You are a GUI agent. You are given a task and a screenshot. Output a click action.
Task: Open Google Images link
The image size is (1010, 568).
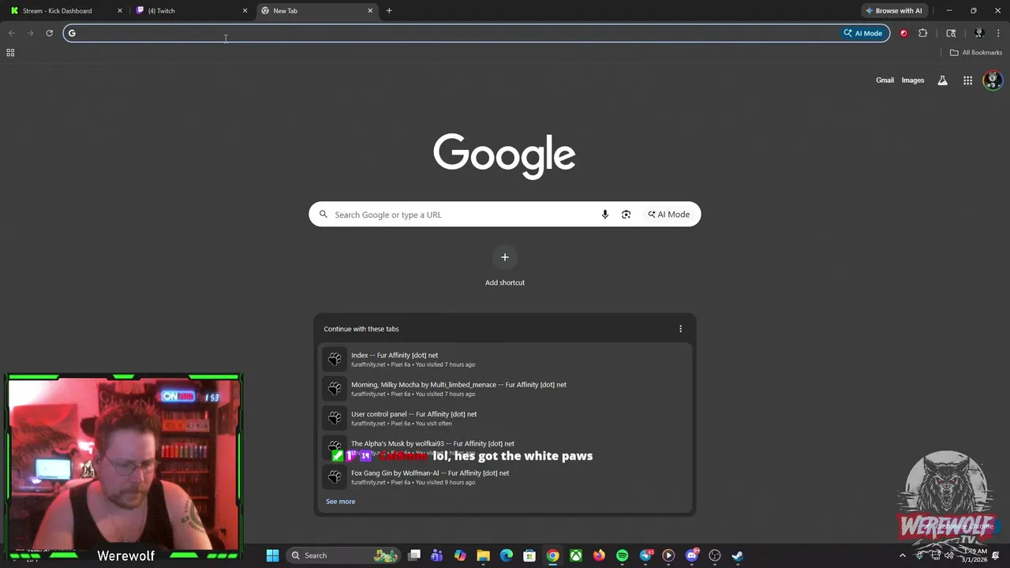913,80
